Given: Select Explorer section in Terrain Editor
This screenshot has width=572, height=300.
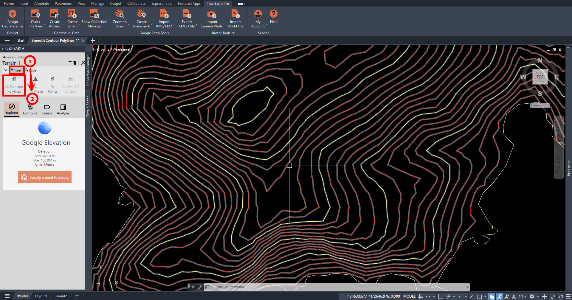Looking at the screenshot, I should point(12,109).
